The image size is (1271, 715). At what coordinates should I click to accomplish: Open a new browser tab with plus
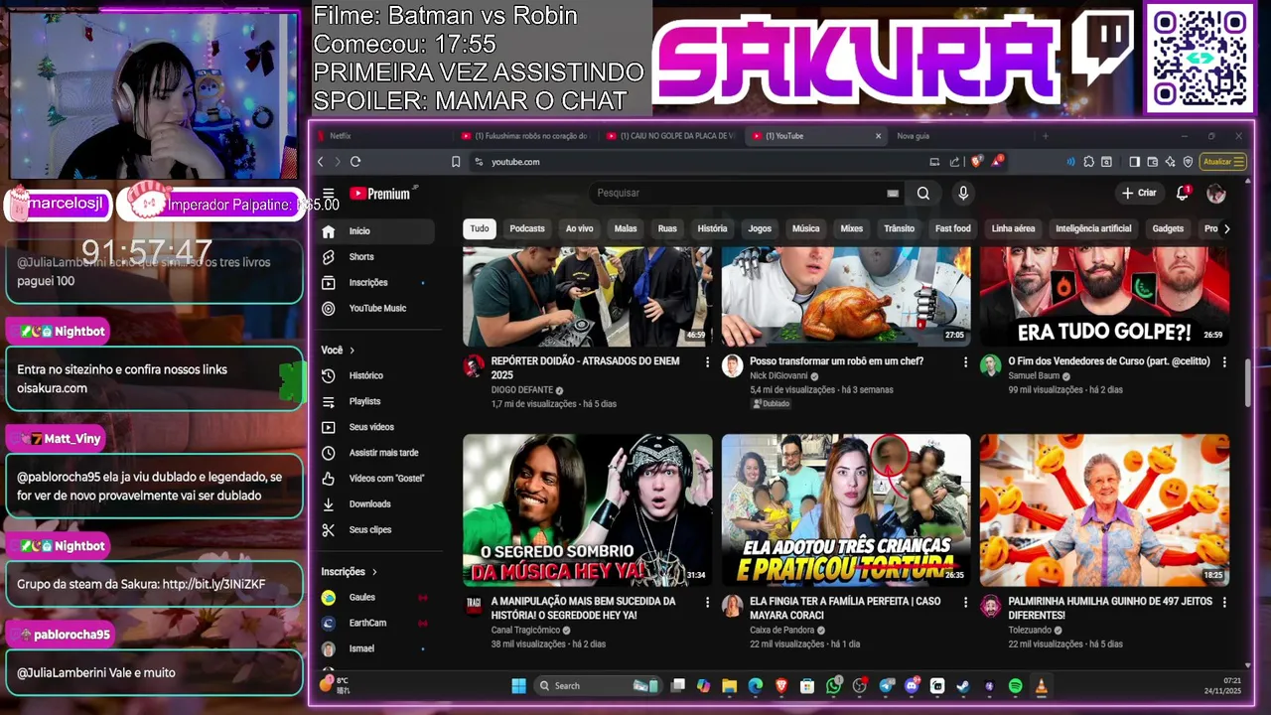point(1045,136)
